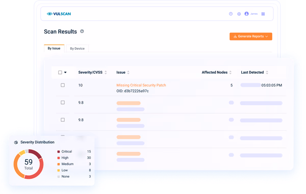Click the VulScan eye logo
This screenshot has width=306, height=194.
pos(50,14)
